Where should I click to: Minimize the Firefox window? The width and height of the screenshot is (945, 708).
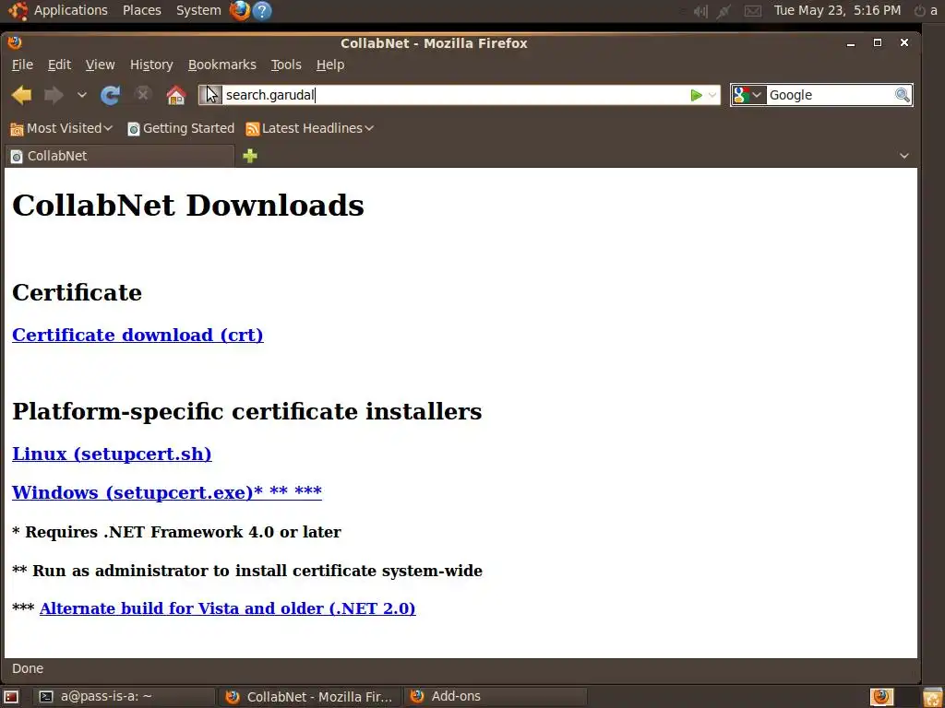[x=850, y=43]
